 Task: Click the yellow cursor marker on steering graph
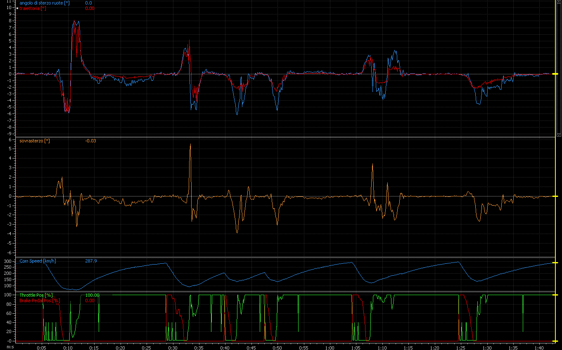555,74
